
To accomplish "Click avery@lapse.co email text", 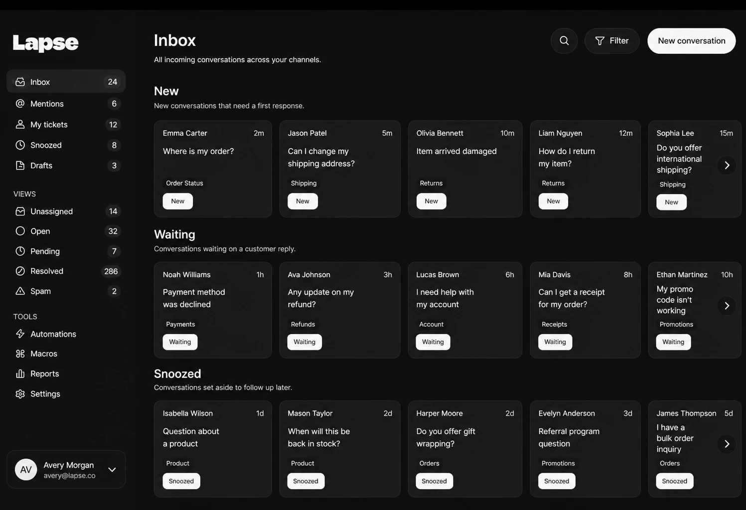I will (69, 476).
